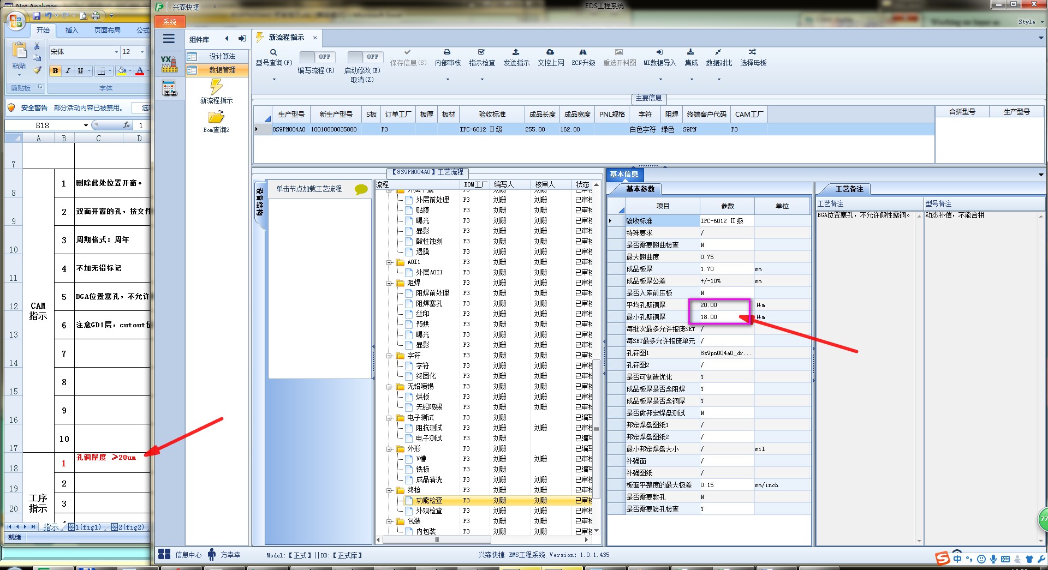Click the 发送指示 upload icon
Screen dimensions: 1048x570
point(516,52)
